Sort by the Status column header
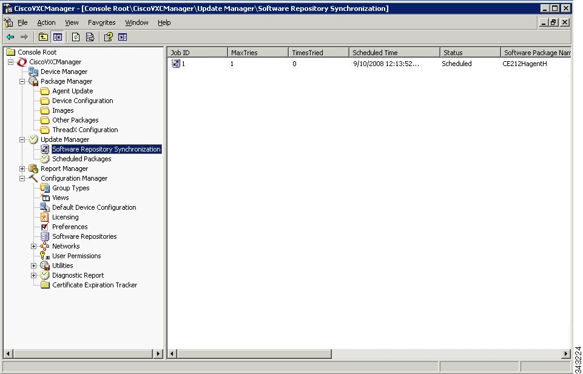583x374 pixels. click(x=470, y=53)
